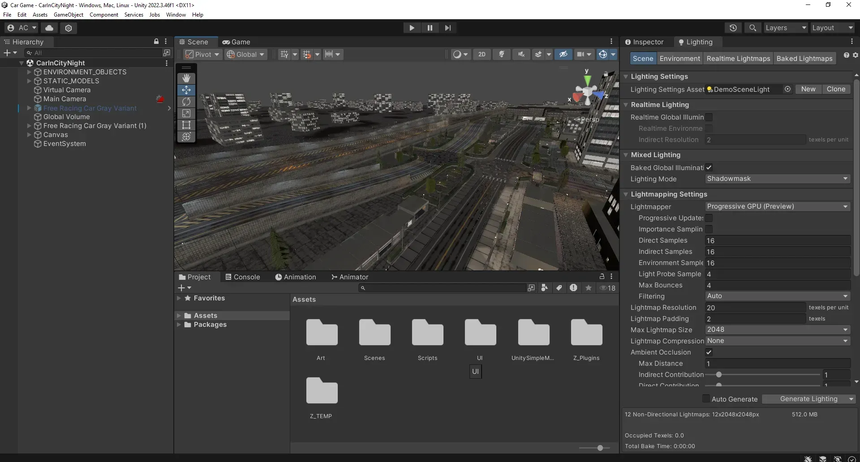Select the Rotate tool in Scene
Viewport: 860px width, 462px height.
[186, 102]
